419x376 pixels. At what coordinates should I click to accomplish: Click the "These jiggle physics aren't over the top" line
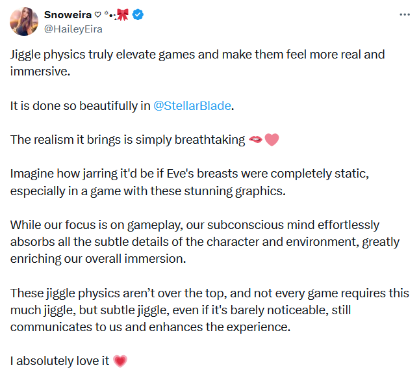click(210, 293)
